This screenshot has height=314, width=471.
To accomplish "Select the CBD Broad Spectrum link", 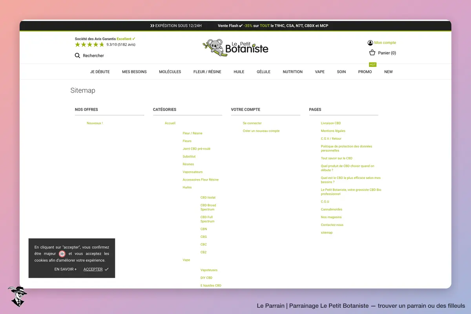I will [208, 207].
